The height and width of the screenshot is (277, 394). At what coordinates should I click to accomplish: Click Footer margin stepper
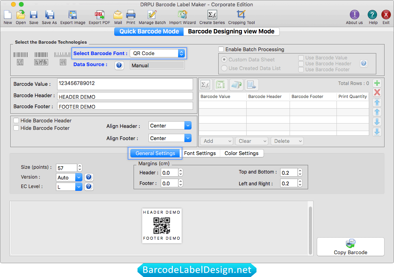[181, 183]
